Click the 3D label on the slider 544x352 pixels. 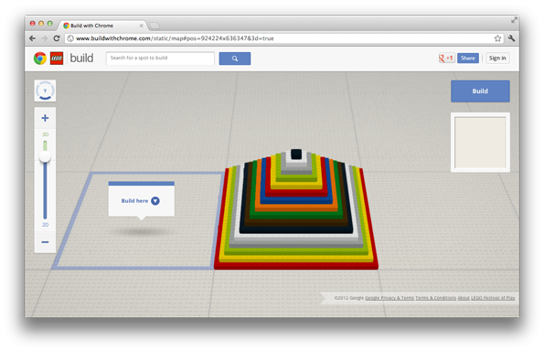(x=45, y=134)
